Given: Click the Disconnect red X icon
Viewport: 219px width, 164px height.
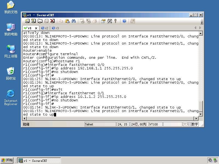Looking at the screenshot, I should tap(53, 21).
